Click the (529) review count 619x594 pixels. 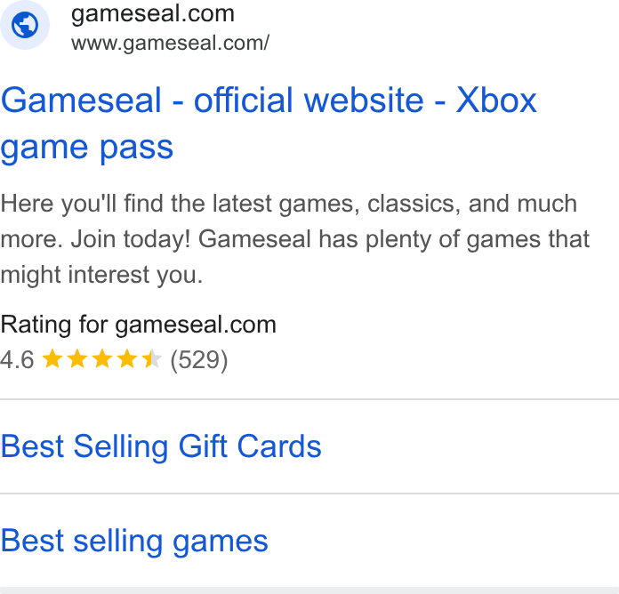tap(199, 359)
